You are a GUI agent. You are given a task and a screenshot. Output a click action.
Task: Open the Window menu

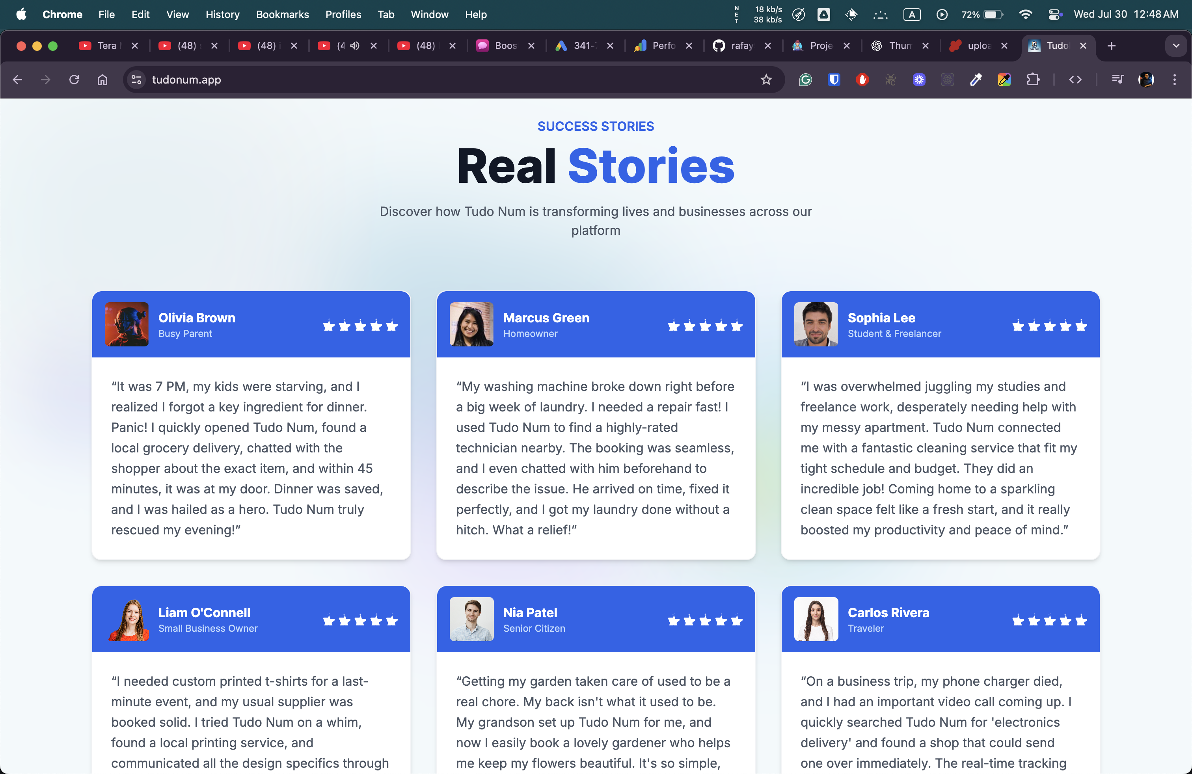429,15
